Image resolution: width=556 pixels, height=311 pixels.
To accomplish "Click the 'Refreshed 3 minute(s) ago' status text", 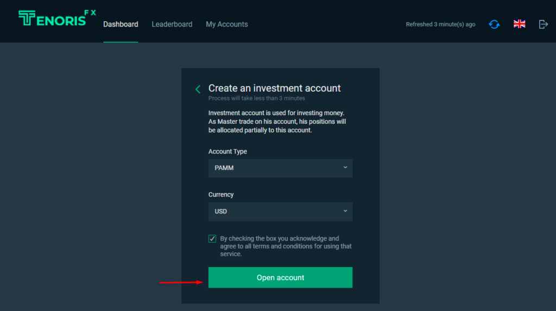I will (x=440, y=24).
